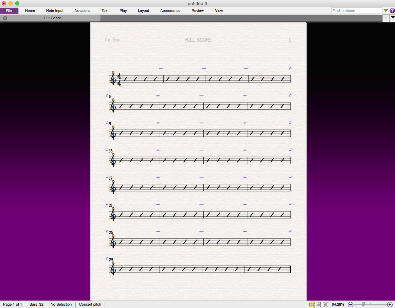Click the zoom out minus button
This screenshot has width=395, height=308.
coord(351,305)
